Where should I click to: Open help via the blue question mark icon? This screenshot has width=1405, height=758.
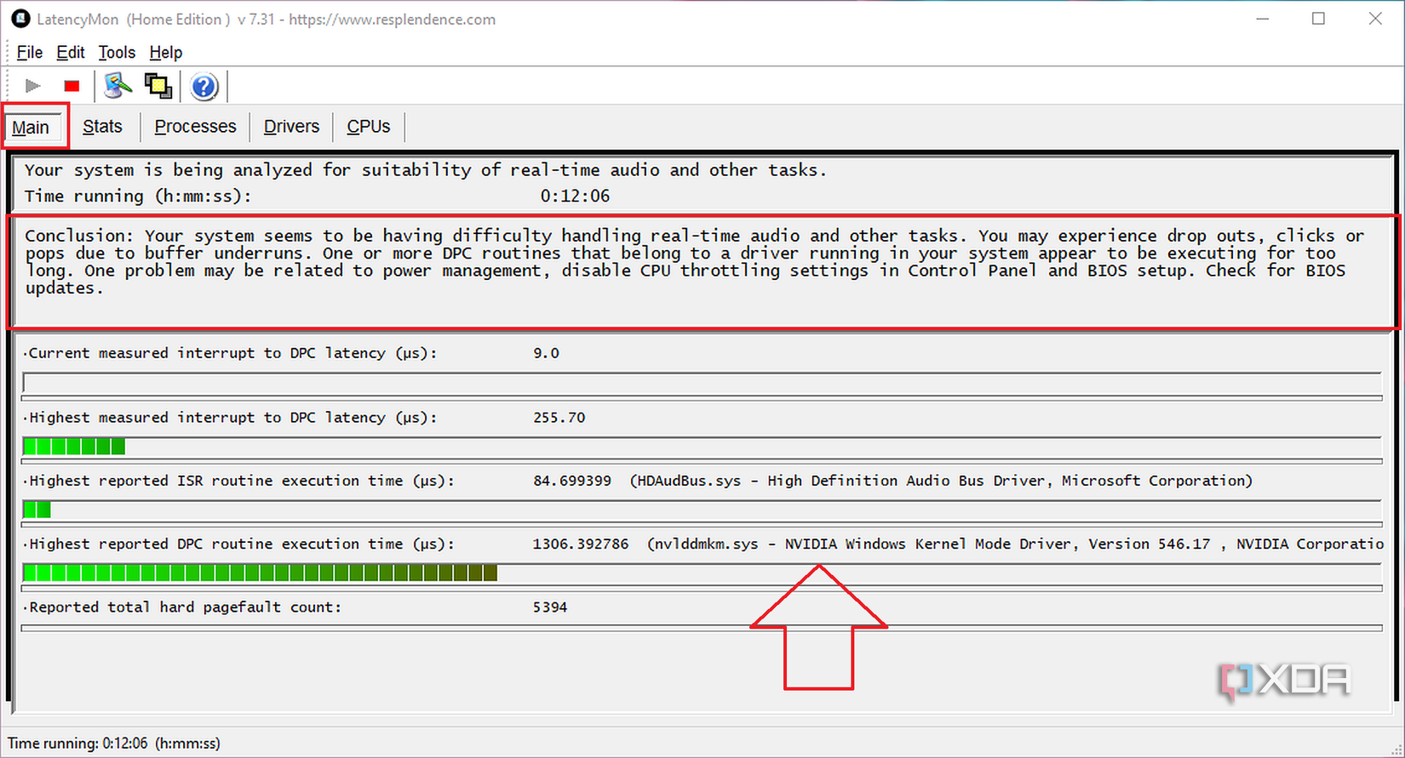point(204,87)
